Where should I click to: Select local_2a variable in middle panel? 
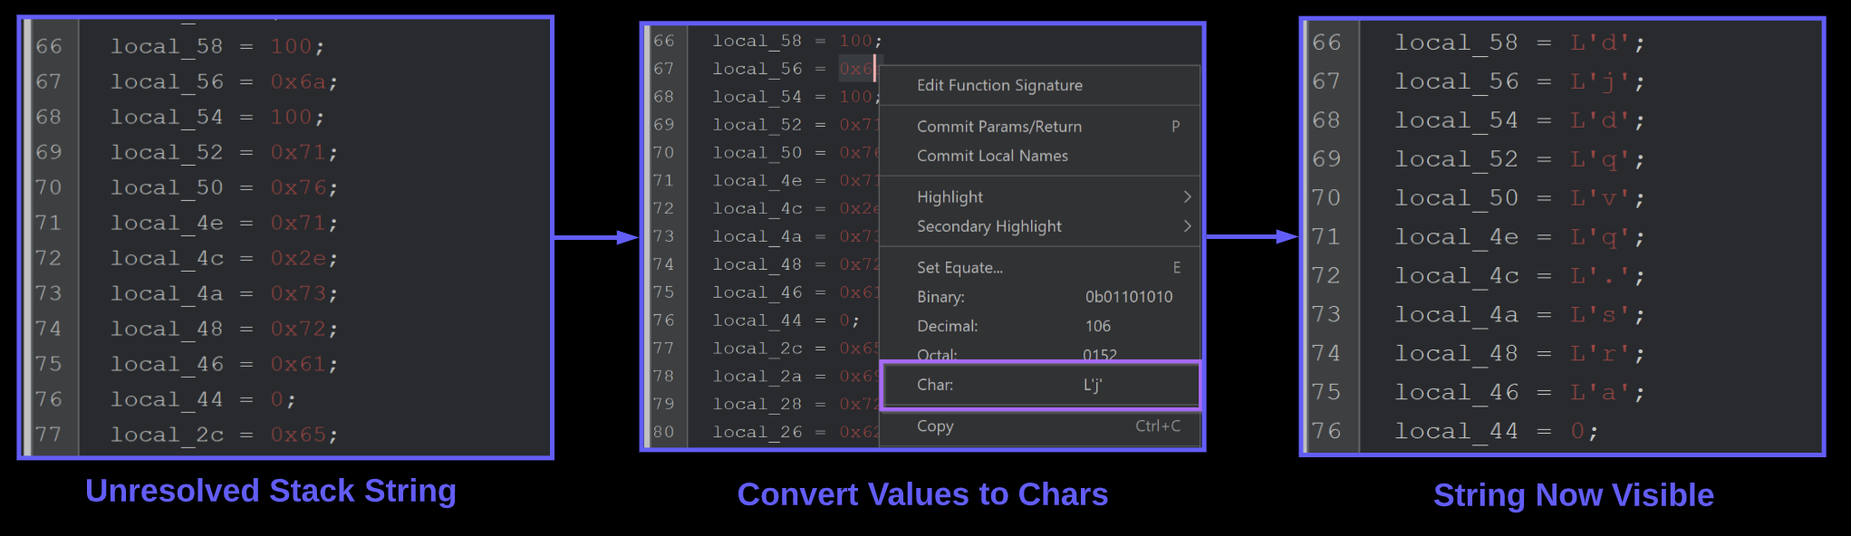tap(757, 376)
